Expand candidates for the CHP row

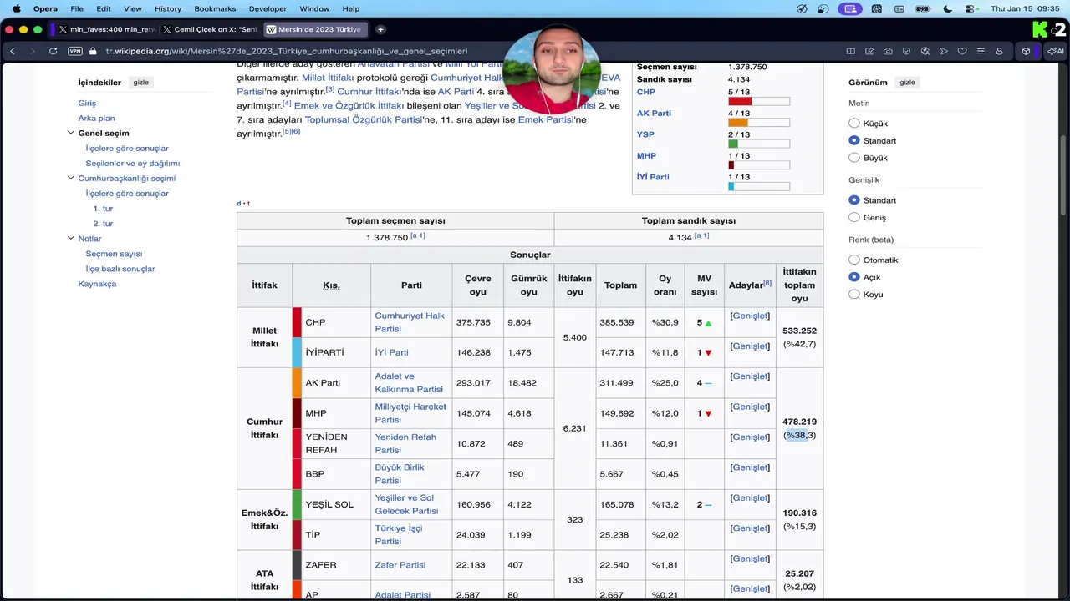click(x=750, y=316)
